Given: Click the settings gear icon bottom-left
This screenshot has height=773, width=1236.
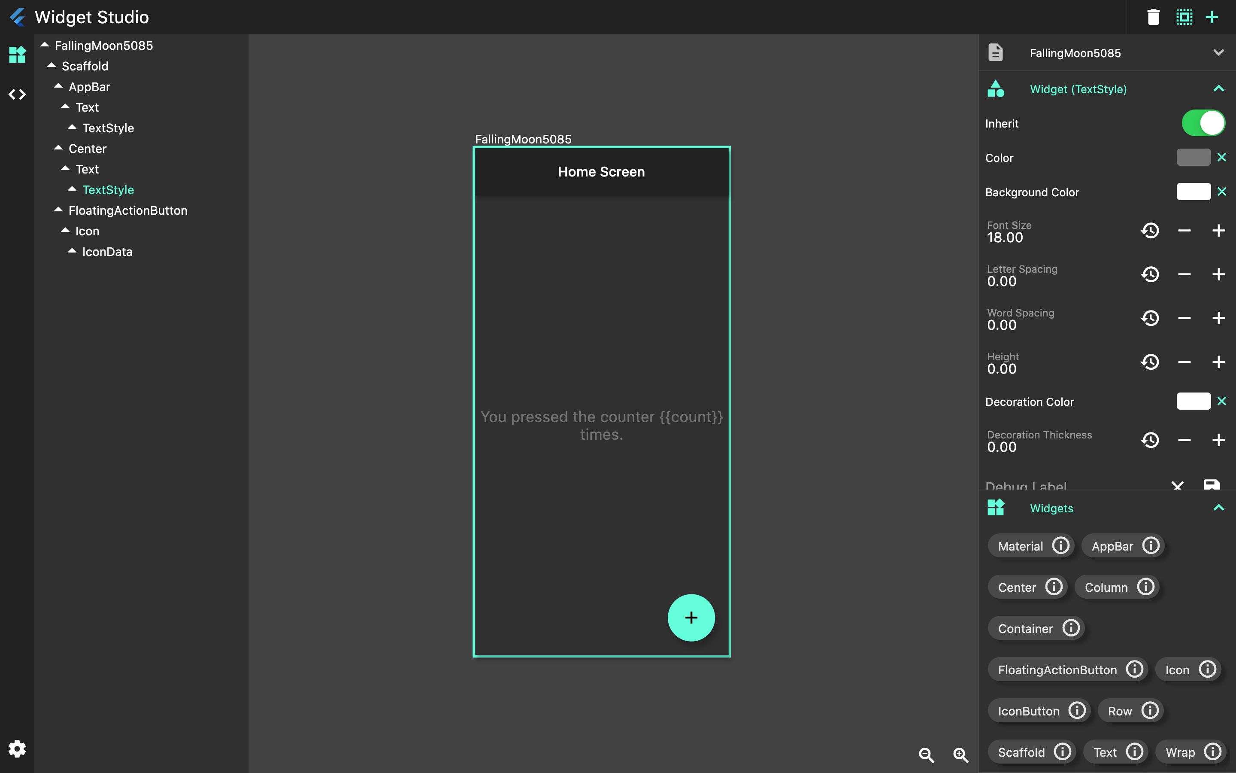Looking at the screenshot, I should 16,747.
